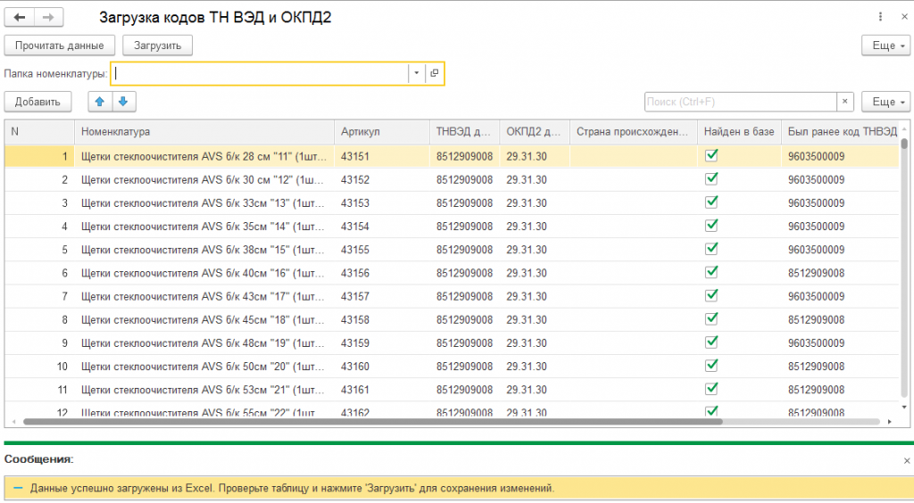Select article cell '43158'
This screenshot has height=503, width=914.
click(382, 319)
